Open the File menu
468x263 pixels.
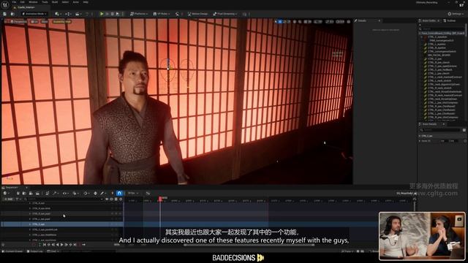point(15,2)
